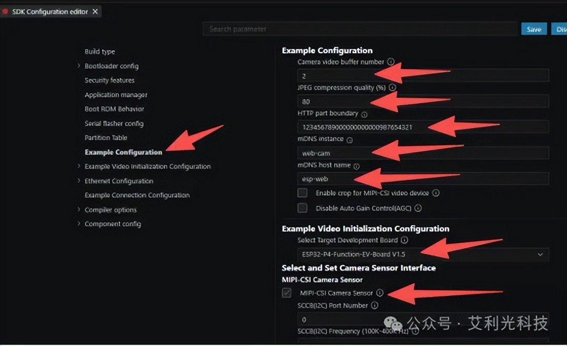Viewport: 567px width, 346px height.
Task: Click the mDNS instance field
Action: click(423, 153)
